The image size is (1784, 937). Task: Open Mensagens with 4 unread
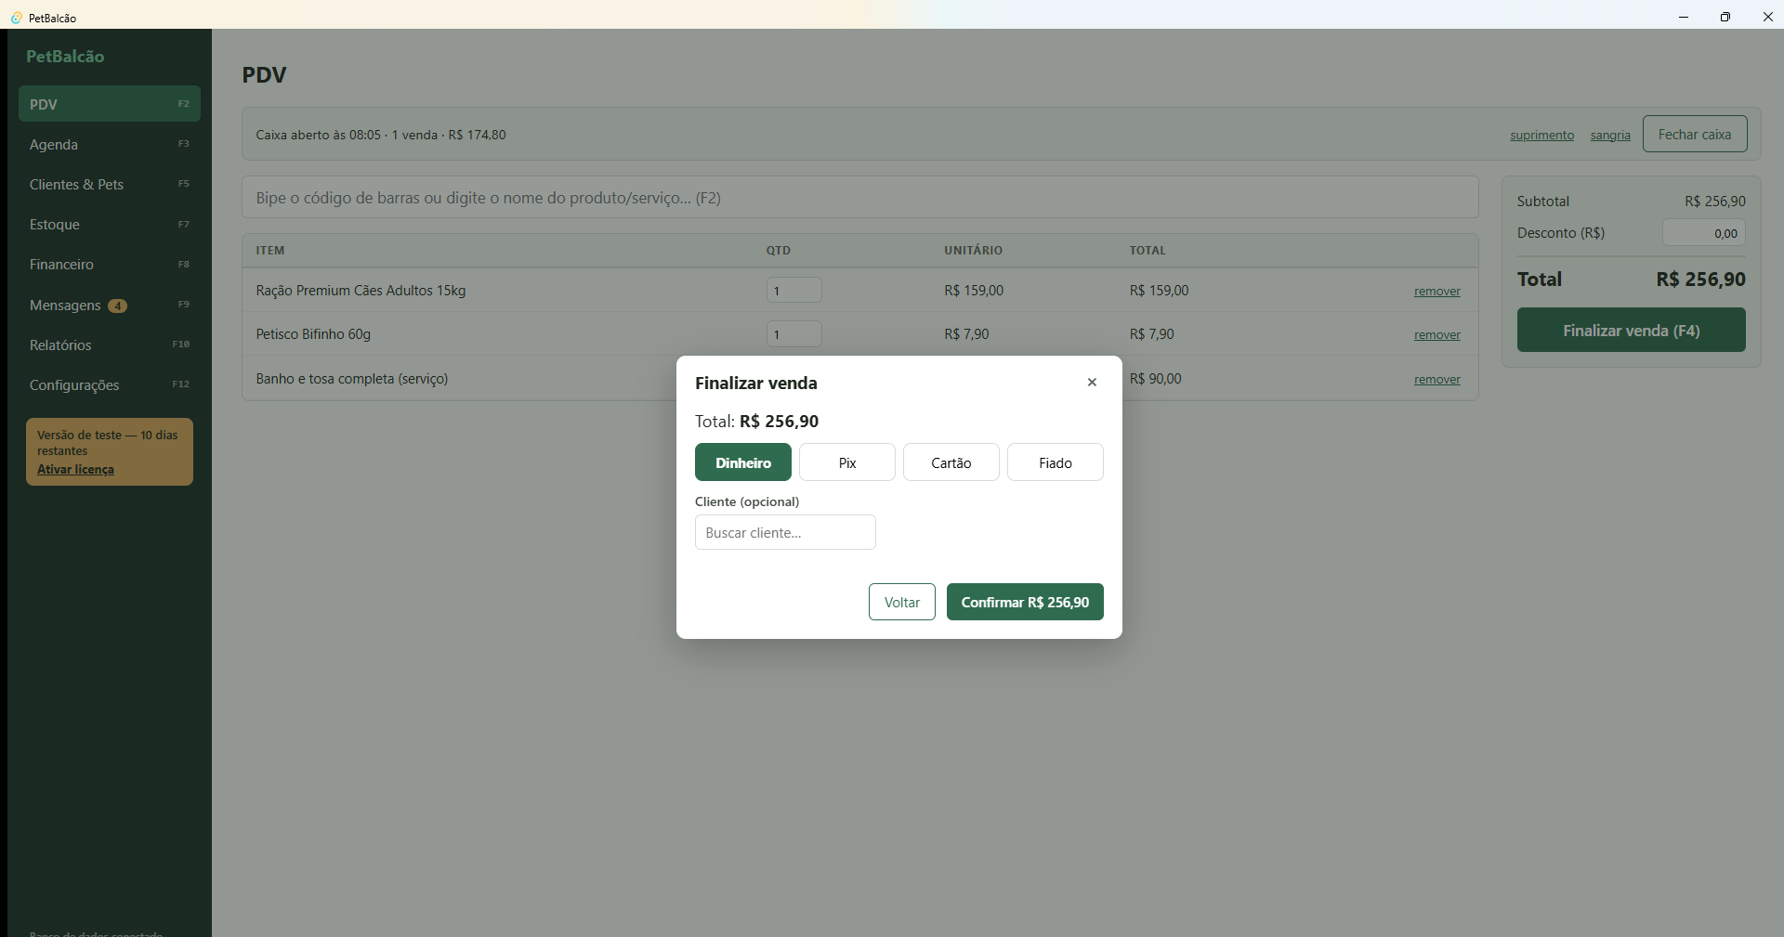pos(110,305)
